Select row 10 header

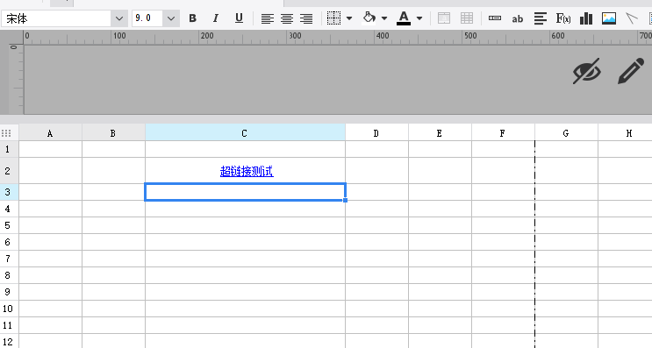(9, 309)
